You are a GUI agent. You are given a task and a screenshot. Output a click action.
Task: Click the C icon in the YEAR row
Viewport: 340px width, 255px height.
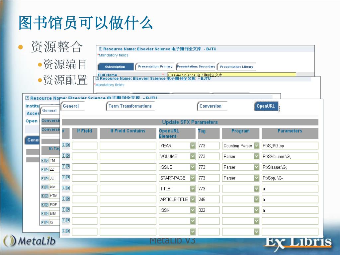[x=64, y=145]
